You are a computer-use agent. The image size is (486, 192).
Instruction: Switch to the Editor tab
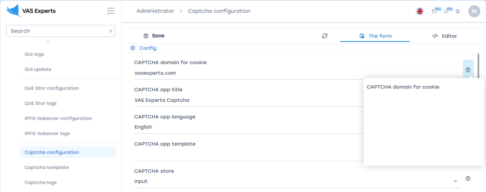pyautogui.click(x=444, y=36)
